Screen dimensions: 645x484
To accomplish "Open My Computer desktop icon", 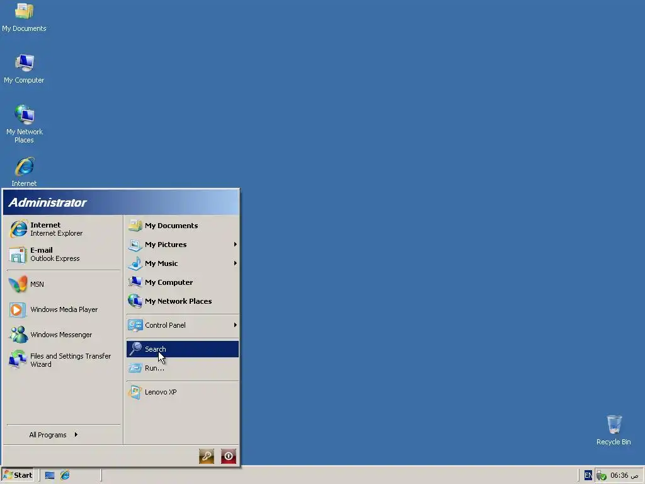I will [24, 69].
